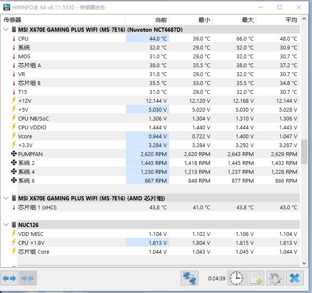Click the 1,445 RPM current 系统 2 value

click(x=154, y=163)
